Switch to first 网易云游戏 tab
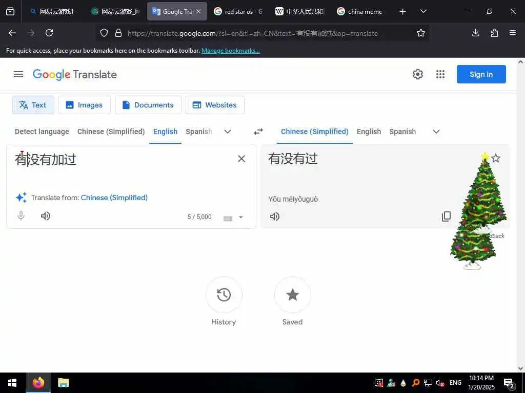This screenshot has height=393, width=525. click(53, 12)
